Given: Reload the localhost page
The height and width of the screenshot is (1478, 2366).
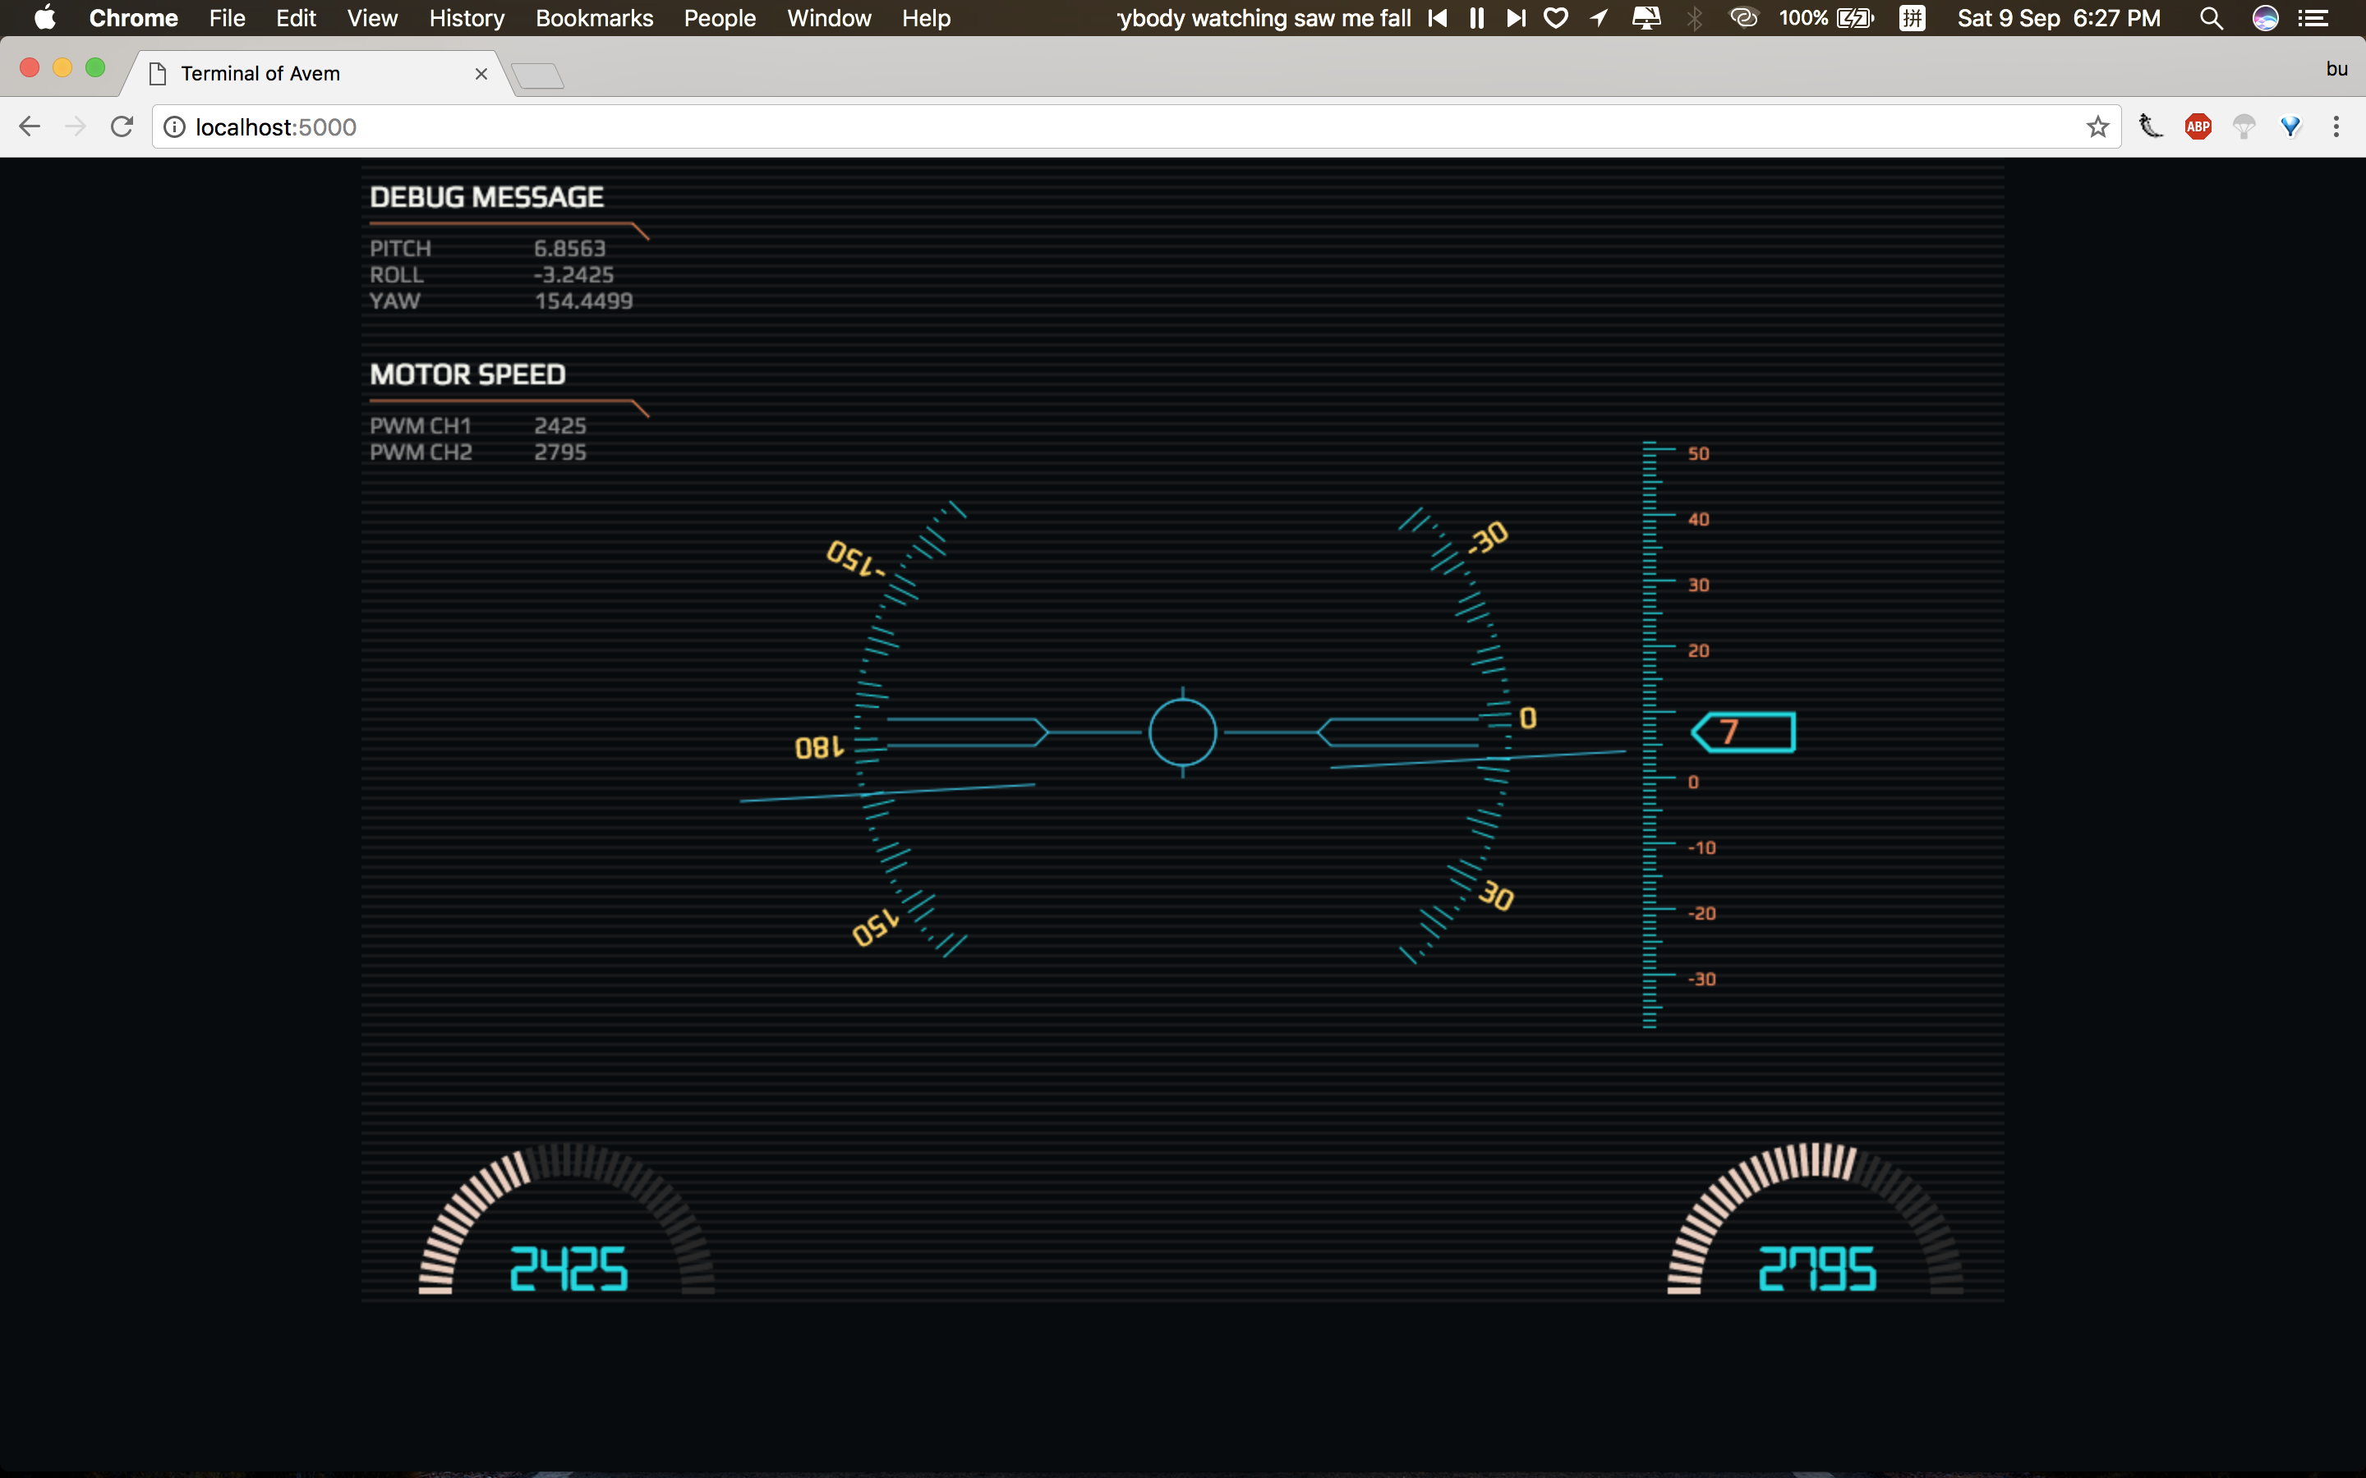Looking at the screenshot, I should pos(122,126).
